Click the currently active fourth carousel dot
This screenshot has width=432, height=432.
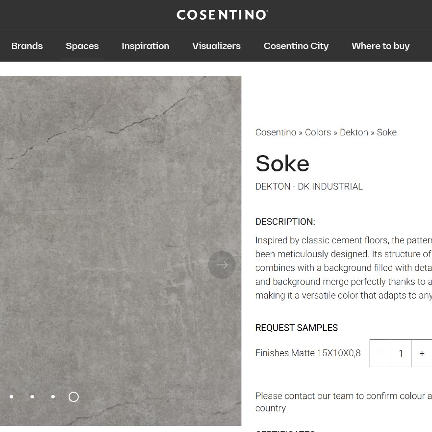(73, 397)
